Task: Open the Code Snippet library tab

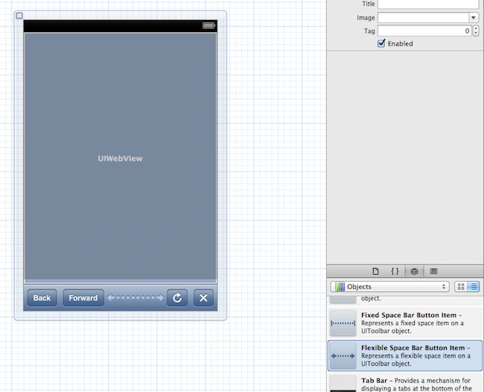Action: tap(395, 271)
